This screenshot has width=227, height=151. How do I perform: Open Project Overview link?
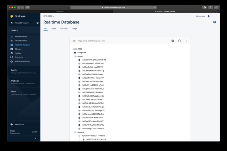coord(22,23)
